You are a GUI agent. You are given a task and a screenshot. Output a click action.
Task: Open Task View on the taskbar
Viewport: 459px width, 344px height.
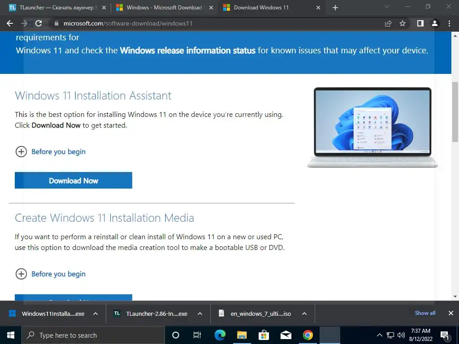point(197,335)
